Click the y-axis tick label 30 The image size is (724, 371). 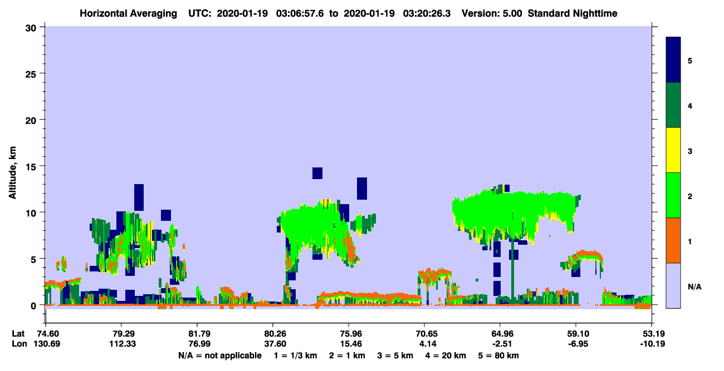[32, 27]
